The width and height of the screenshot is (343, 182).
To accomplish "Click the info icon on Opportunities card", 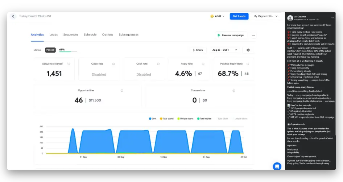I will pyautogui.click(x=122, y=91).
